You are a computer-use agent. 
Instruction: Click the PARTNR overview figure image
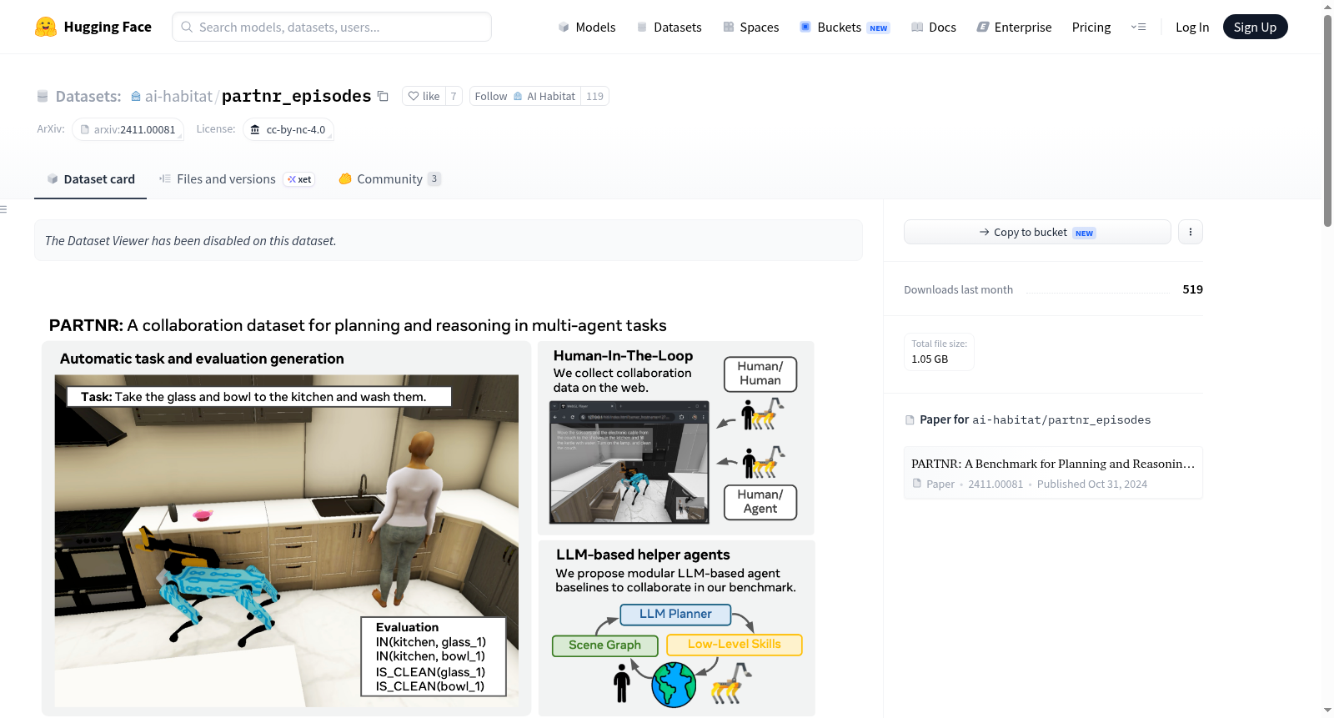click(429, 515)
